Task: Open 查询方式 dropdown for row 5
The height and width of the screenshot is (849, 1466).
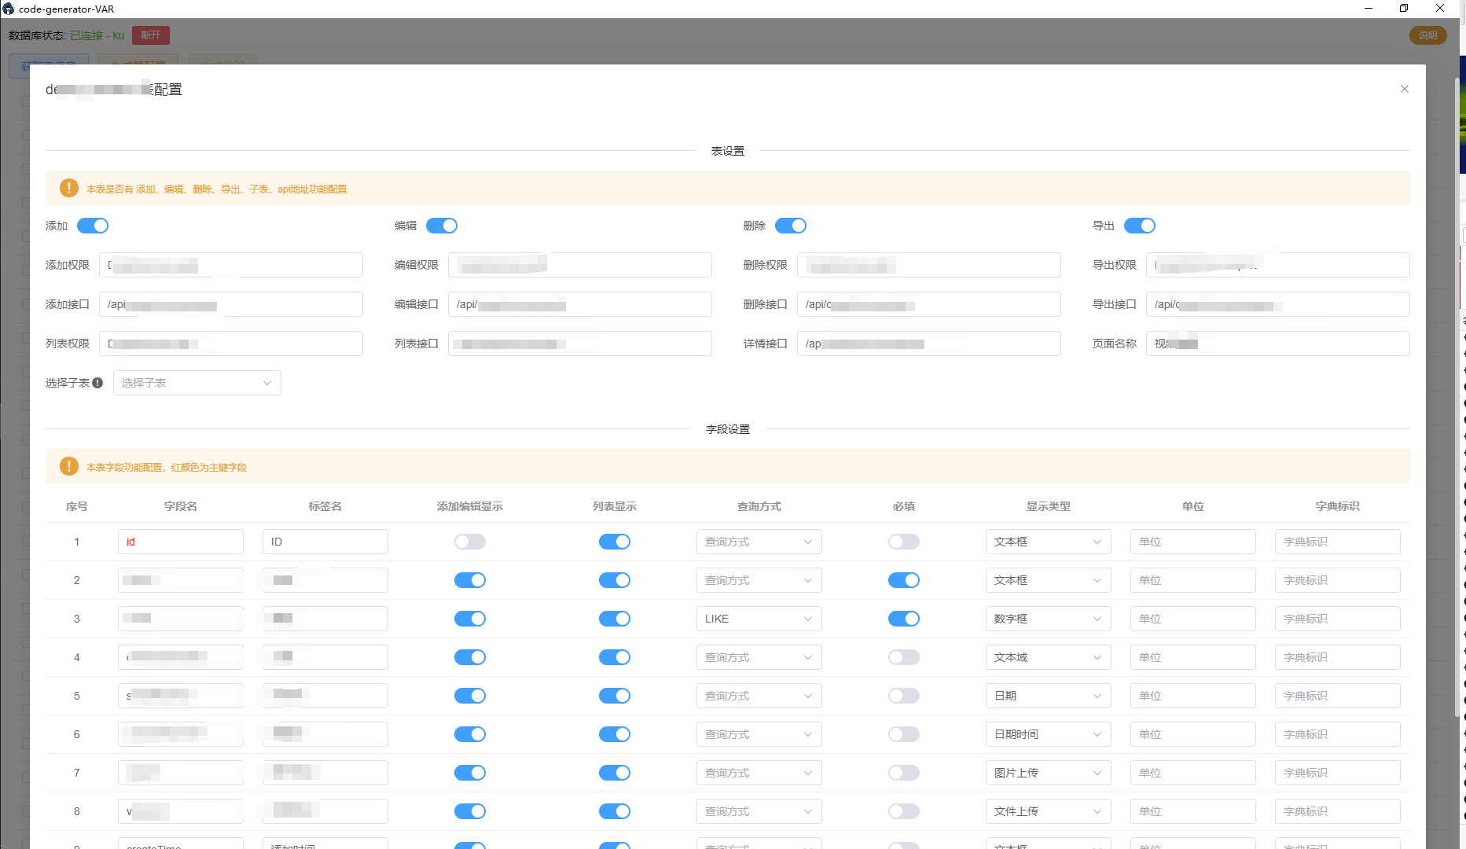Action: [759, 696]
